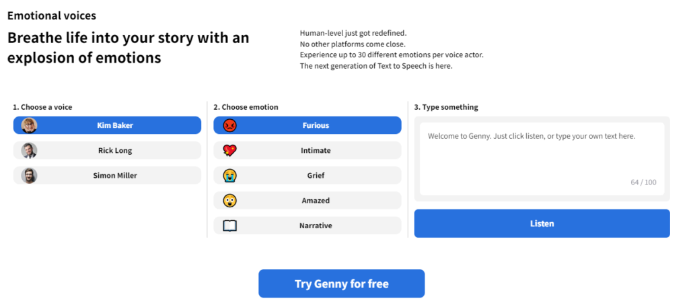
Task: Click Rick Long's avatar photo
Action: click(x=29, y=150)
